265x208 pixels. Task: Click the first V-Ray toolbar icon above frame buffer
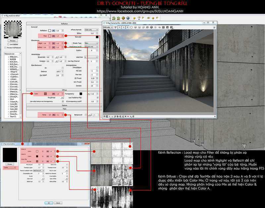tap(114, 18)
